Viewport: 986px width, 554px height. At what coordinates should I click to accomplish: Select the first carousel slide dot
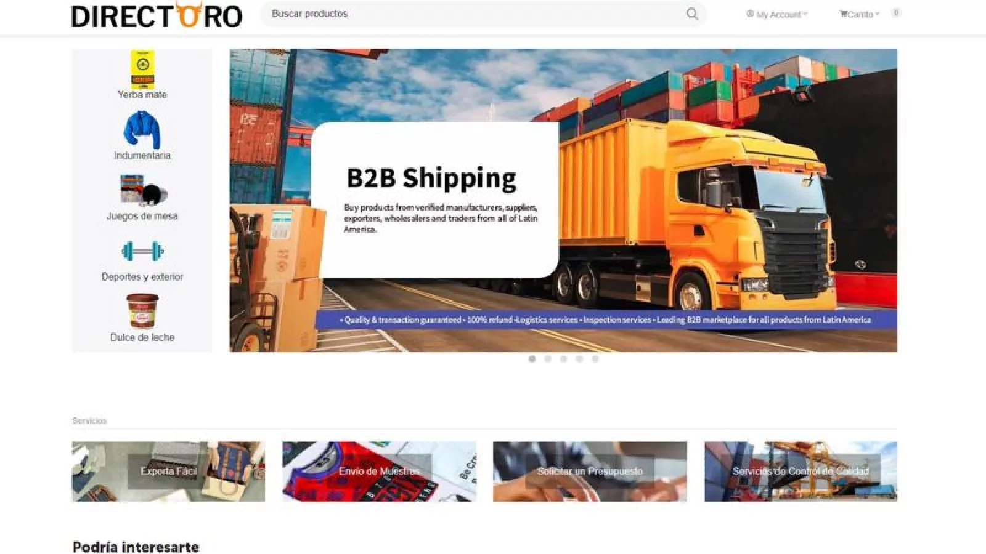click(x=532, y=359)
